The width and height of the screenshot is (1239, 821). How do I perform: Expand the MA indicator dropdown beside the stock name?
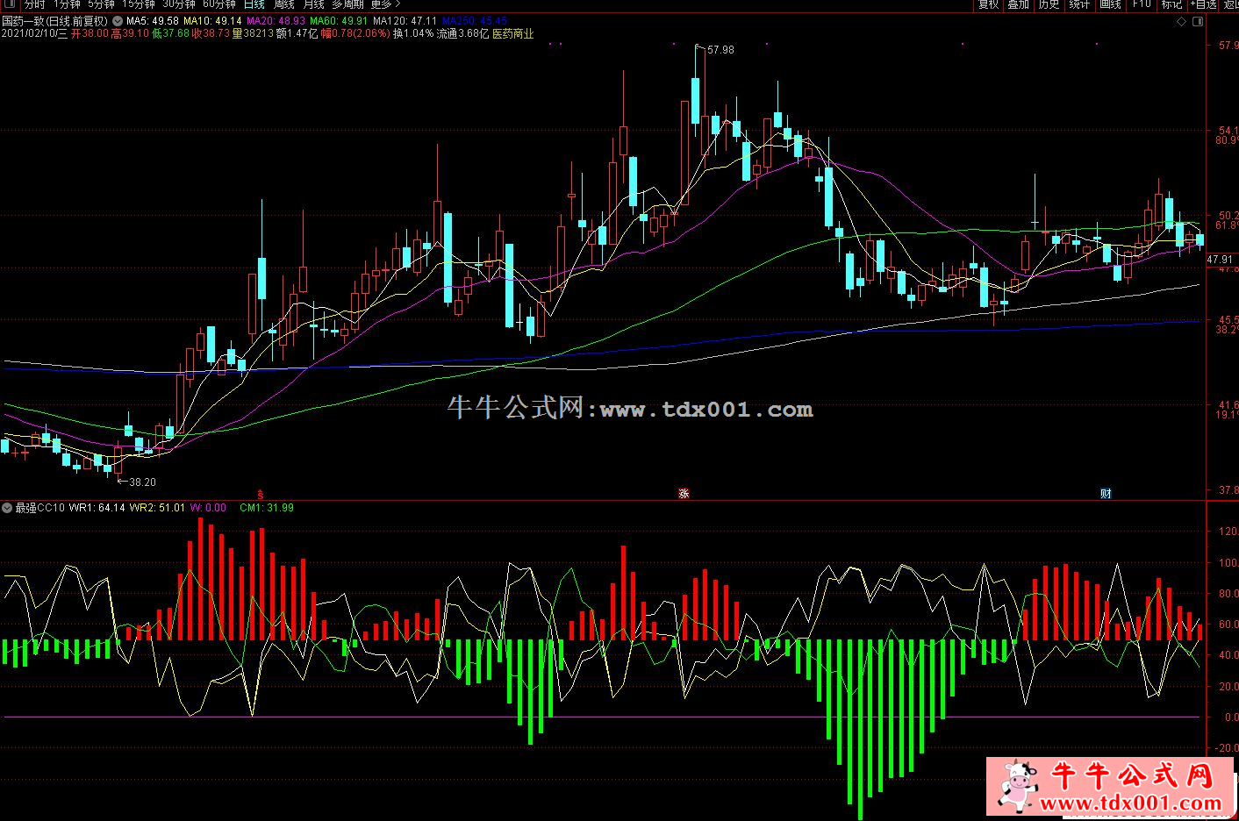click(x=118, y=21)
